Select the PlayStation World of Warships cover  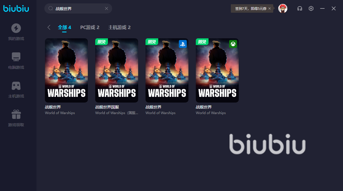click(x=167, y=70)
